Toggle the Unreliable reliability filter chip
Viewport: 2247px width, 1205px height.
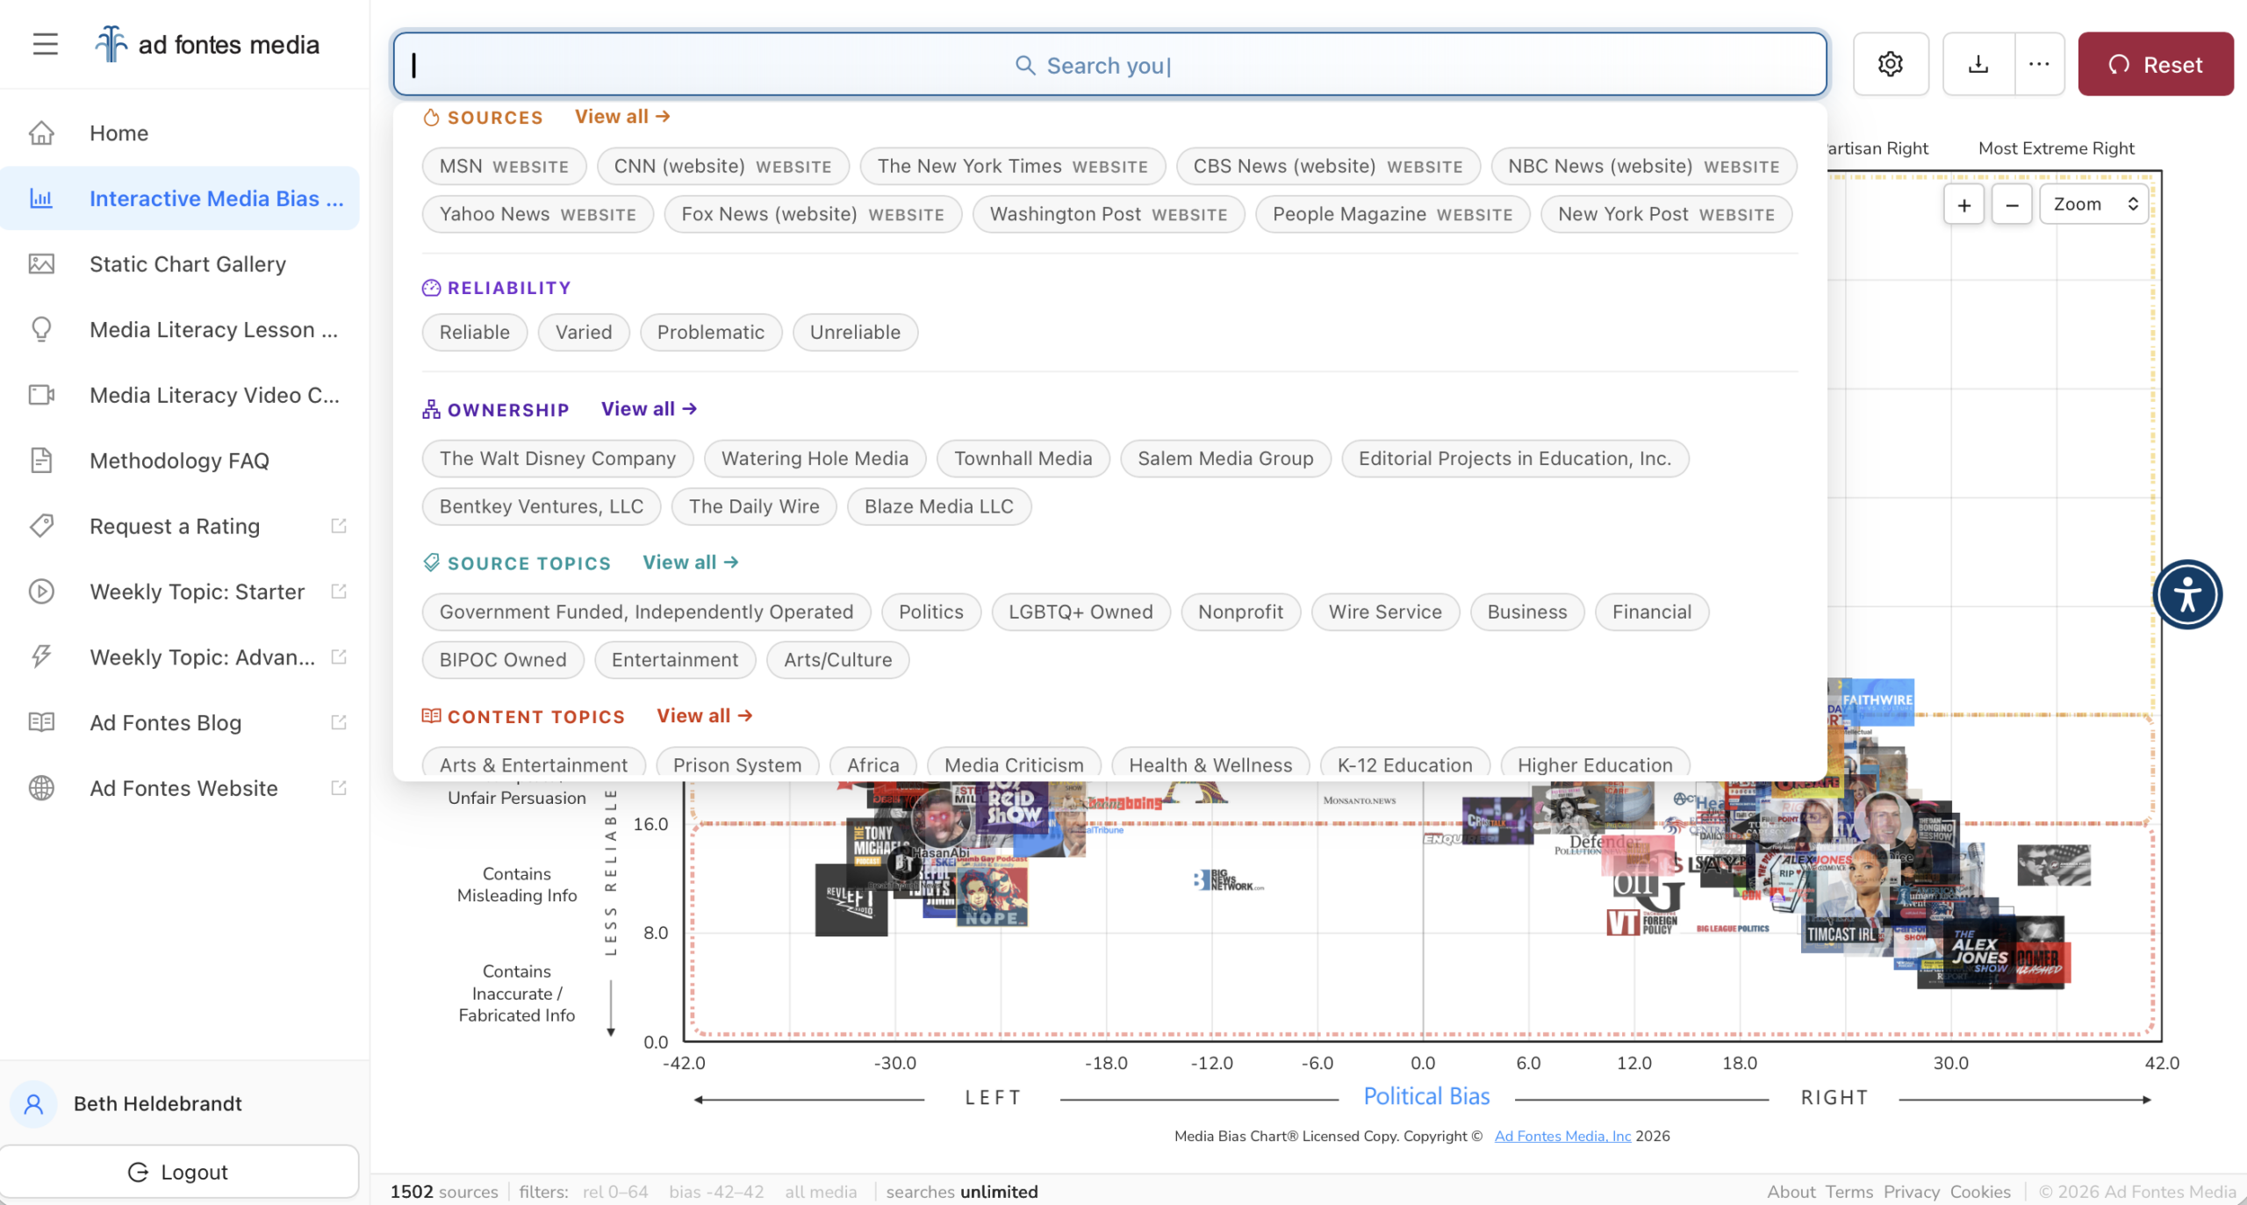[x=855, y=332]
